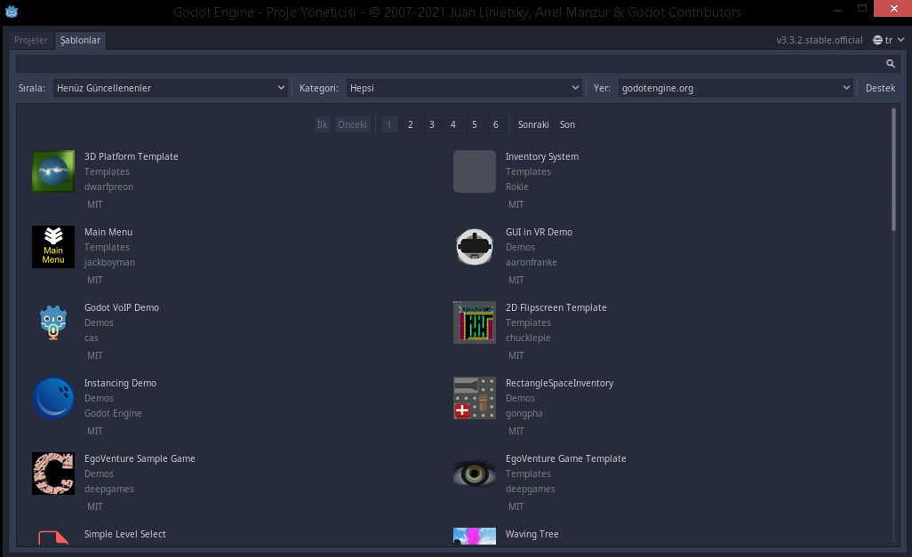Click the page 1 button
Viewport: 912px width, 557px height.
click(389, 124)
